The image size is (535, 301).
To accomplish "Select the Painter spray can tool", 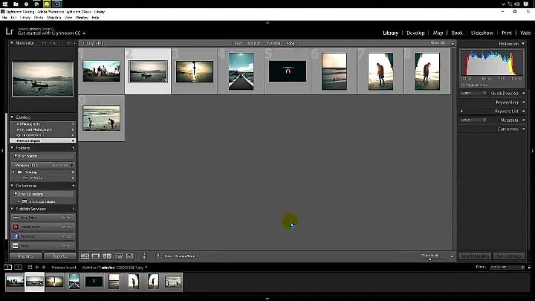I will 144,256.
